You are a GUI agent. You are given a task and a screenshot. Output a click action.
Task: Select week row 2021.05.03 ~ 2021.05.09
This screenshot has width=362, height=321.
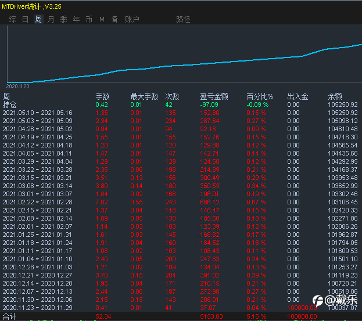(x=37, y=121)
